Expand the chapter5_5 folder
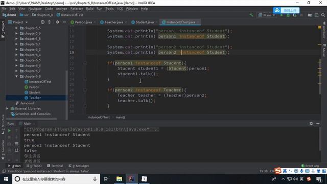Screen dimensions: 327x184 coord(16,28)
